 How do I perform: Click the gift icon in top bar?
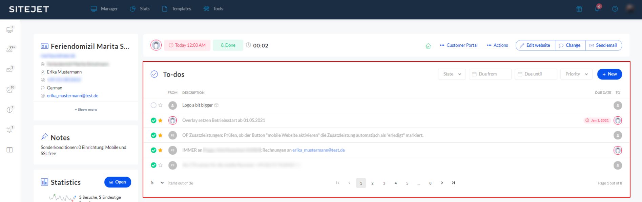[x=579, y=9]
